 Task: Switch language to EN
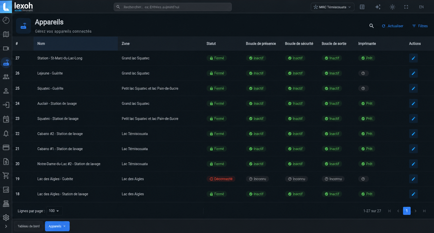point(421,7)
